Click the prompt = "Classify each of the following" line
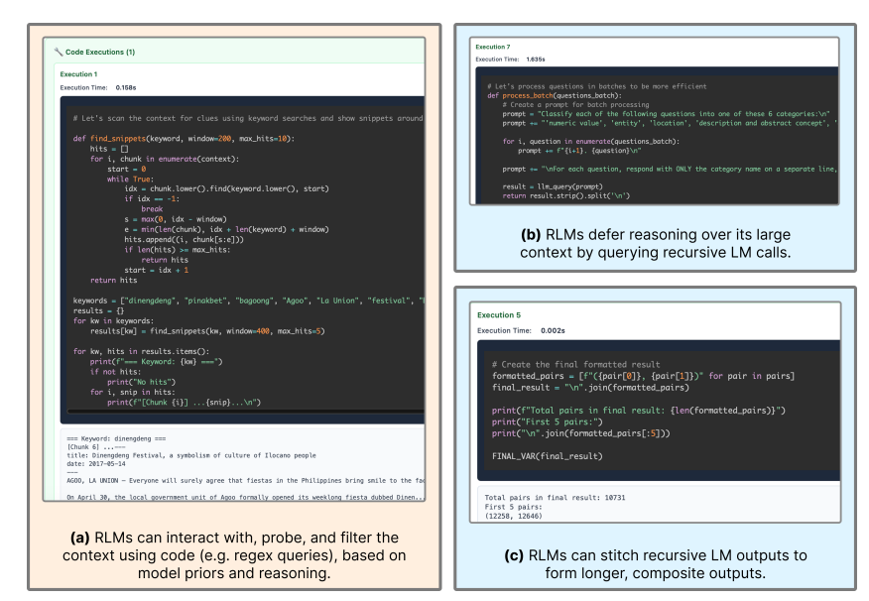Viewport: 869px width, 601px height. pyautogui.click(x=667, y=114)
